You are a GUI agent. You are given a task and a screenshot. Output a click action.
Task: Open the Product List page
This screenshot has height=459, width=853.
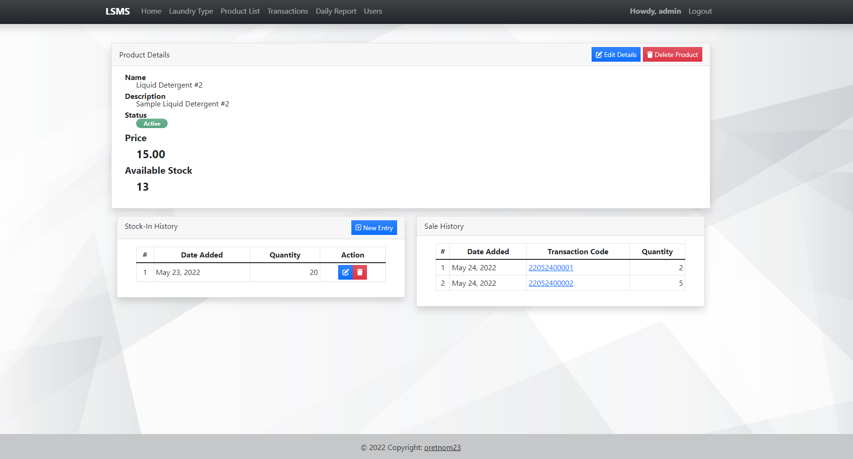pos(240,11)
